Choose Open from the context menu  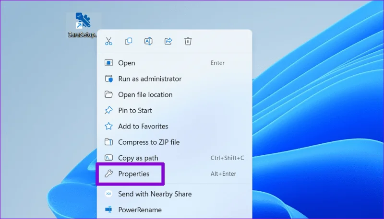174,63
